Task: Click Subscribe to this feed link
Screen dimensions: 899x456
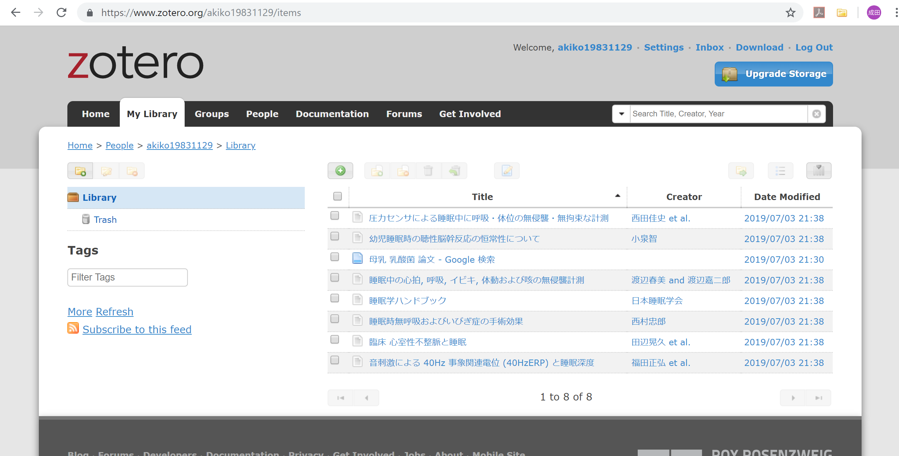Action: tap(137, 330)
